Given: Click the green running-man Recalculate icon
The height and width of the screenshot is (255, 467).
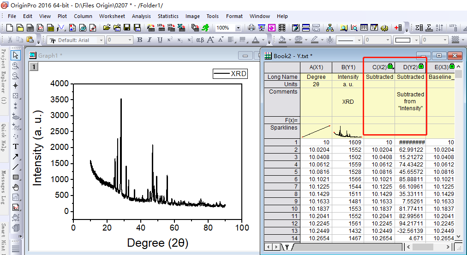Looking at the screenshot, I should 205,28.
